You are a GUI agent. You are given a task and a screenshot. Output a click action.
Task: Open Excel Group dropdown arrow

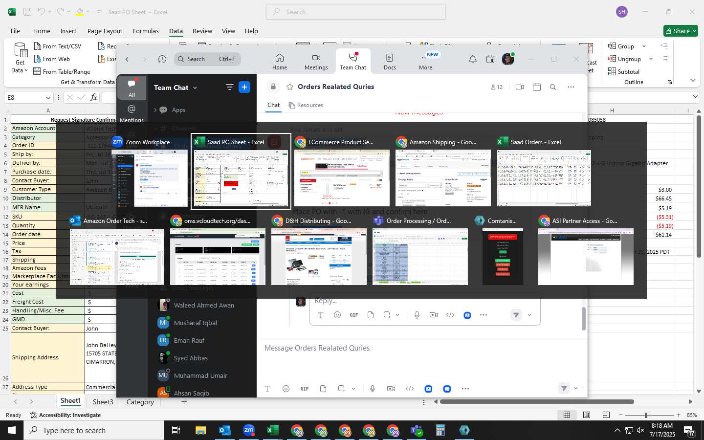coord(644,46)
